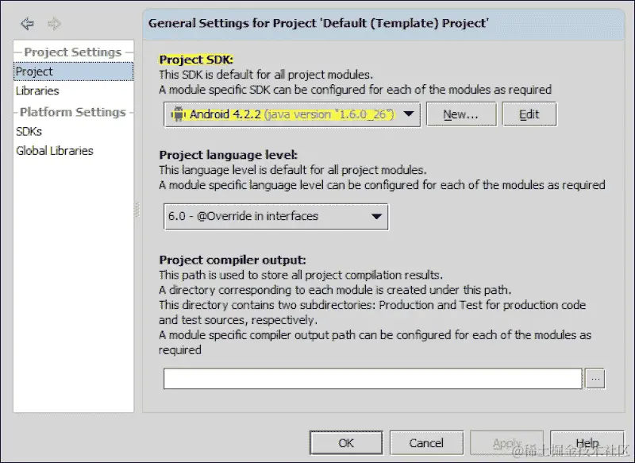The image size is (635, 463).
Task: Click the compiler output path field
Action: pos(372,379)
